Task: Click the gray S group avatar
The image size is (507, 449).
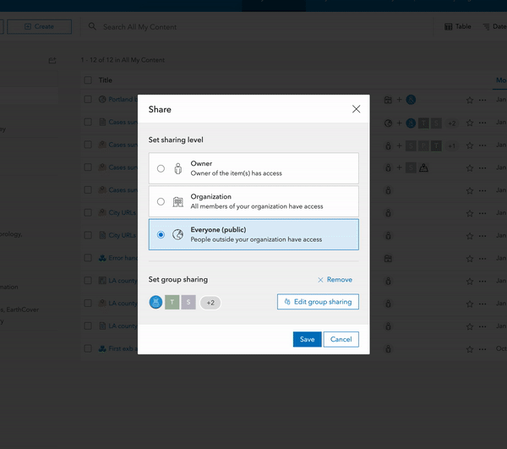Action: (188, 302)
